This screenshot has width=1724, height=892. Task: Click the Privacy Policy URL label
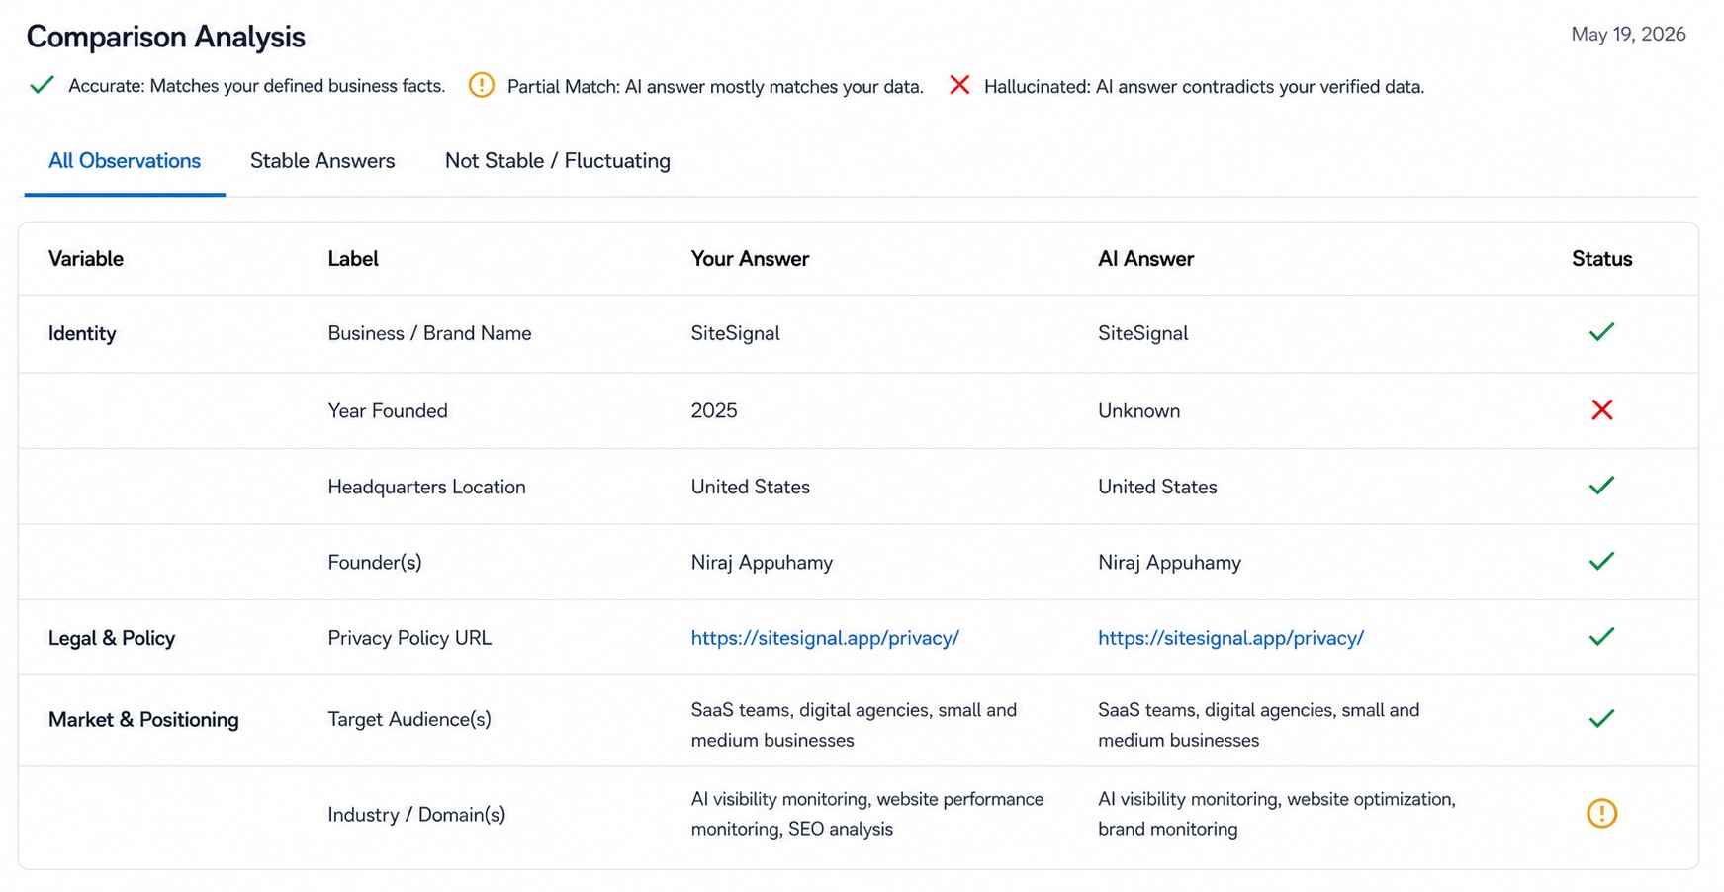coord(409,638)
